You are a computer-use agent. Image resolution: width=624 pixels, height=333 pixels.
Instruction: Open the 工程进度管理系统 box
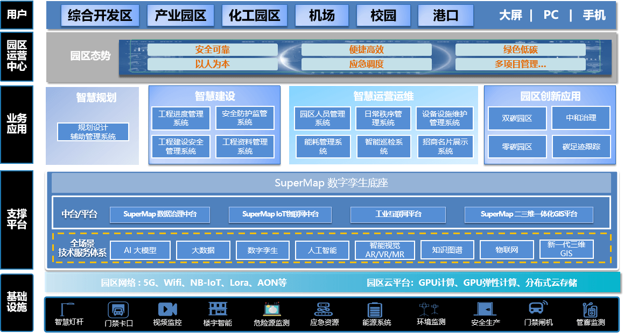tap(181, 118)
